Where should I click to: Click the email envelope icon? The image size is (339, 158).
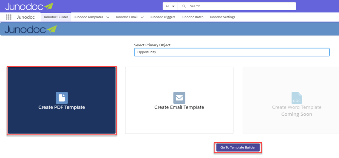click(179, 98)
